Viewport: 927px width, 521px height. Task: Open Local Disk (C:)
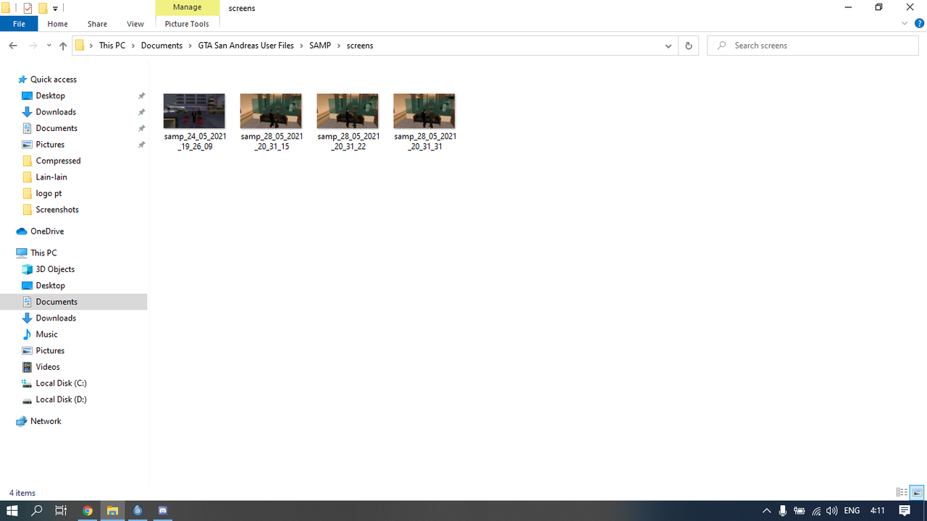point(61,384)
